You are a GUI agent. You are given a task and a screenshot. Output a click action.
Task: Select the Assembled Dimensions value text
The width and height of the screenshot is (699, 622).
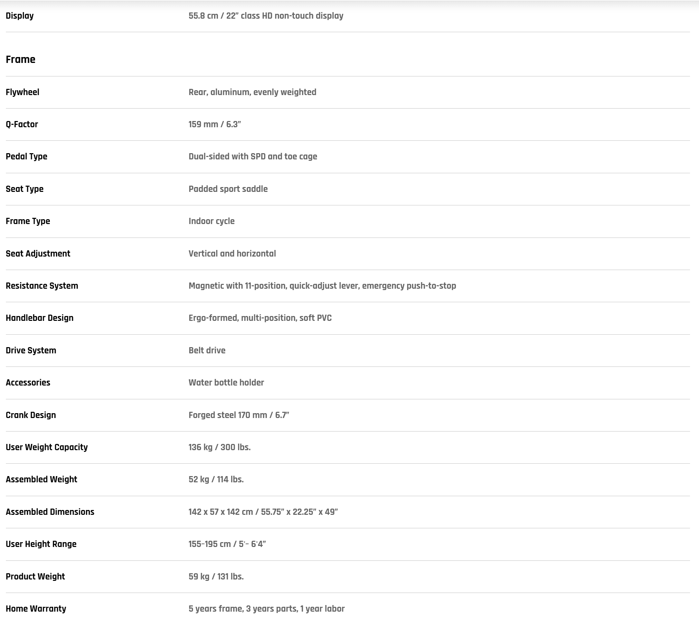pos(263,512)
